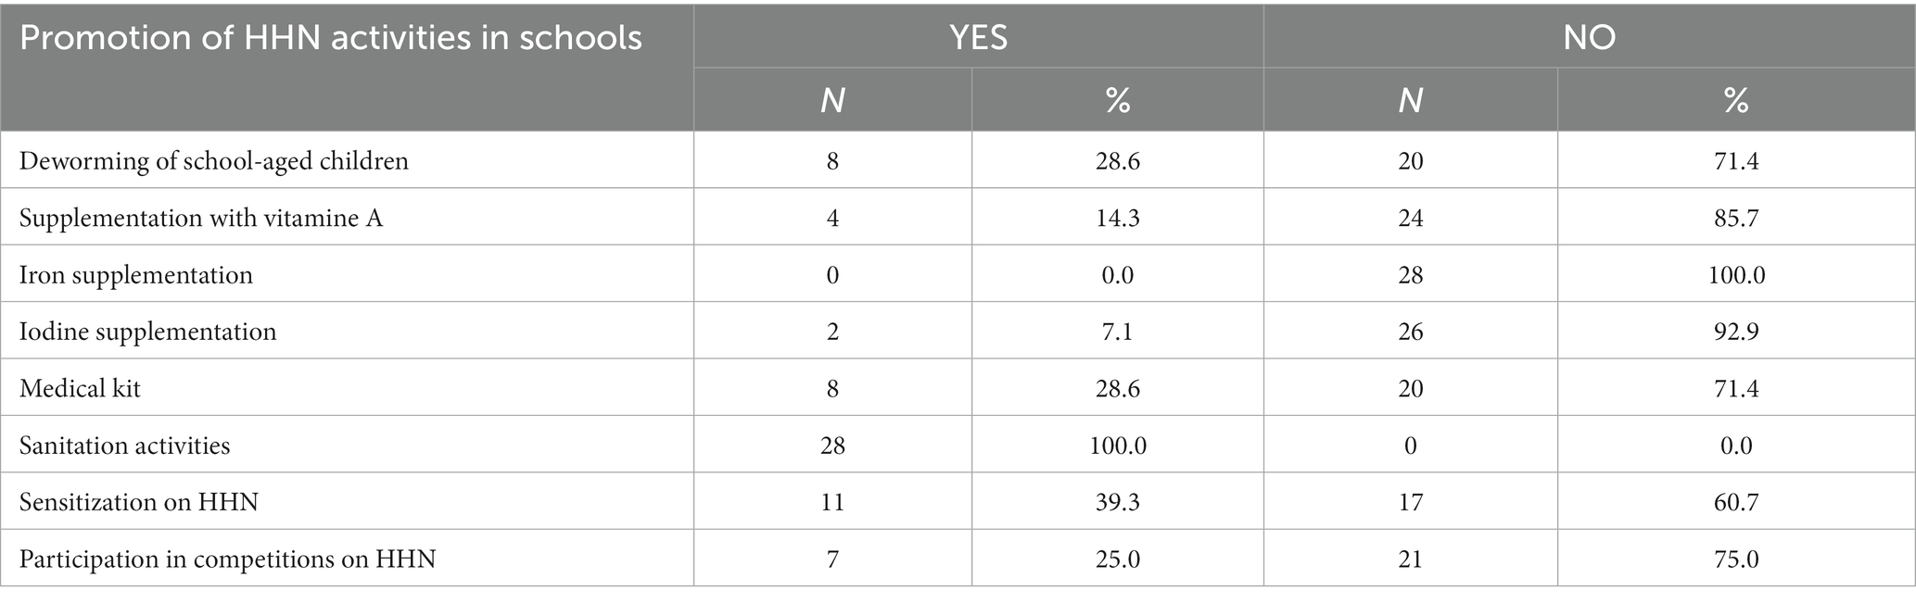Screen dimensions: 1916x603
Task: Select 'Supplementation with vitamine A' row label
Action: point(200,218)
